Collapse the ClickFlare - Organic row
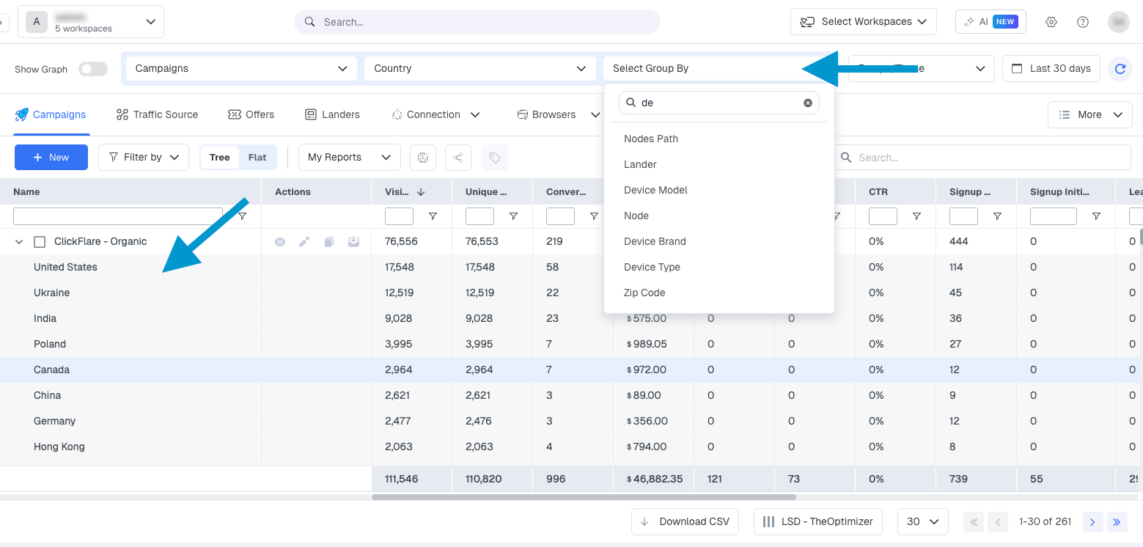 tap(19, 242)
